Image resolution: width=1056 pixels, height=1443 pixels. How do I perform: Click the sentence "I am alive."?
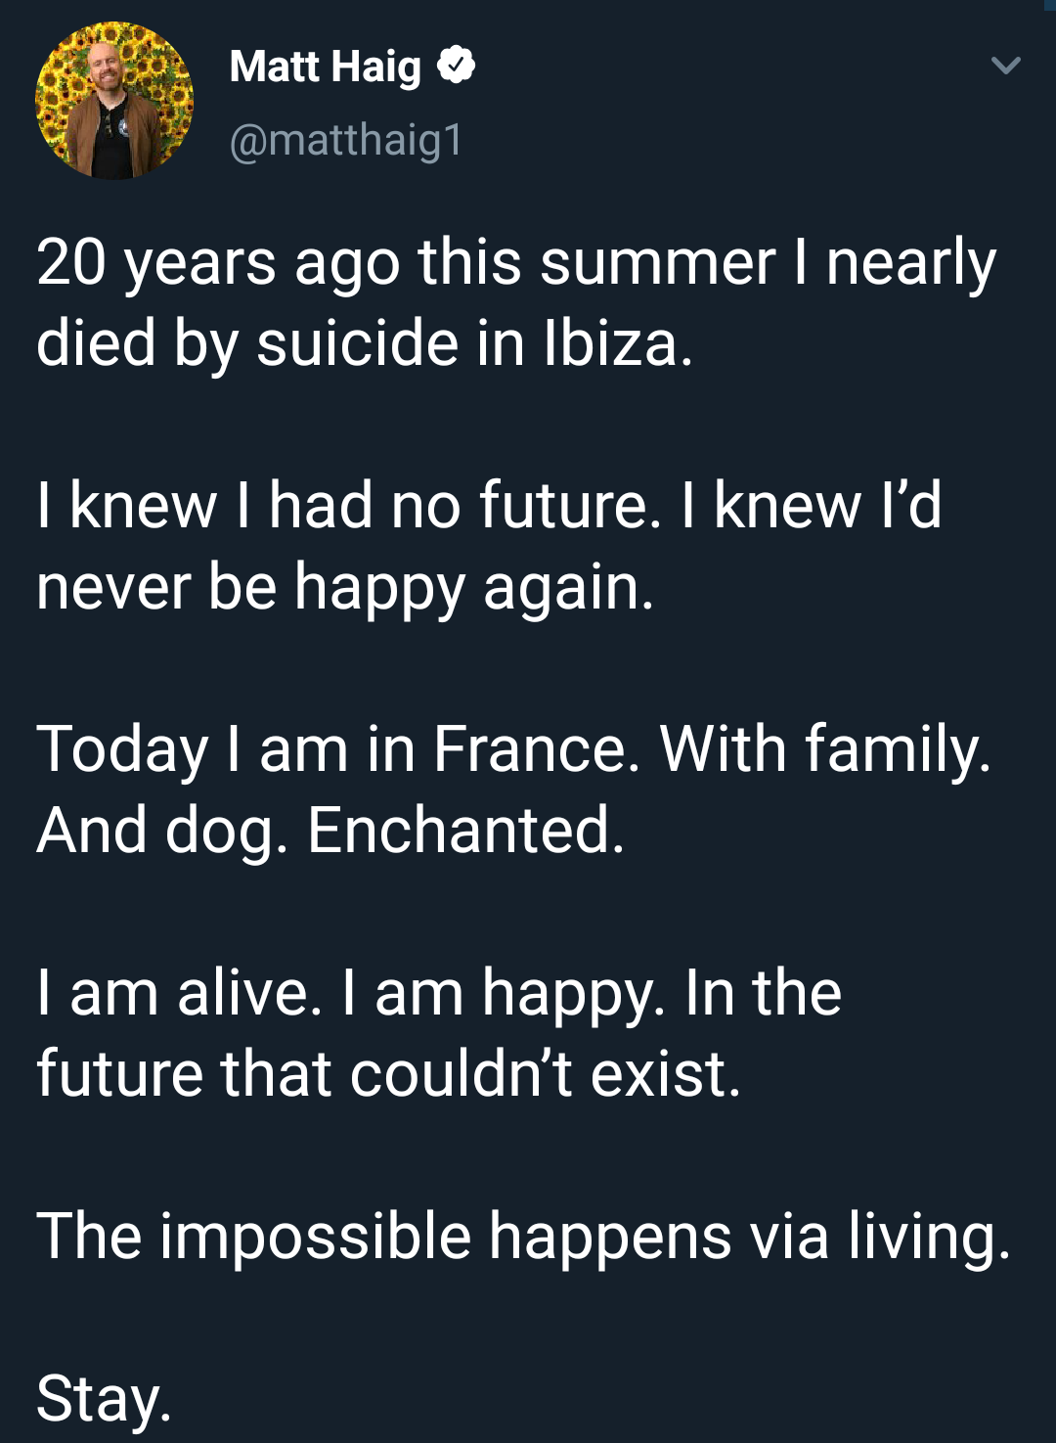[179, 993]
